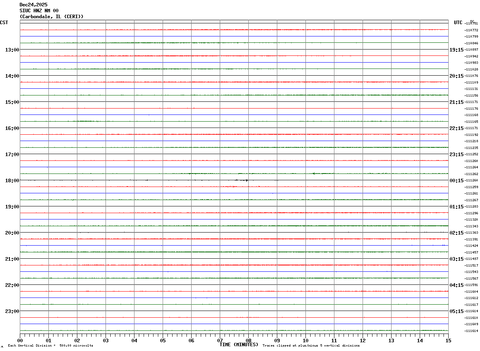Image resolution: width=480 pixels, height=351 pixels.
Task: Click the 05:15 UTC time label
Action: coord(456,311)
